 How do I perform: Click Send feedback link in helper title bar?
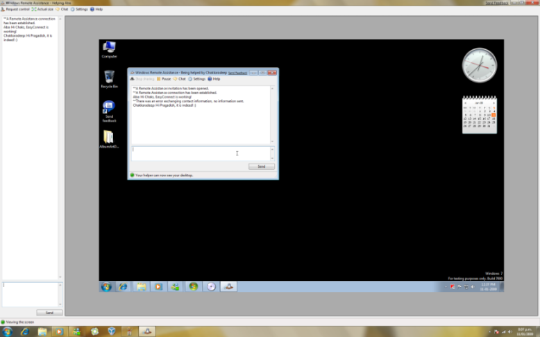pos(496,3)
